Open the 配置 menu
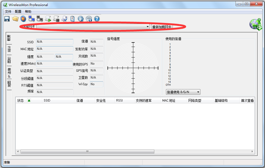Screen dimensions: 265x168 coord(18,12)
